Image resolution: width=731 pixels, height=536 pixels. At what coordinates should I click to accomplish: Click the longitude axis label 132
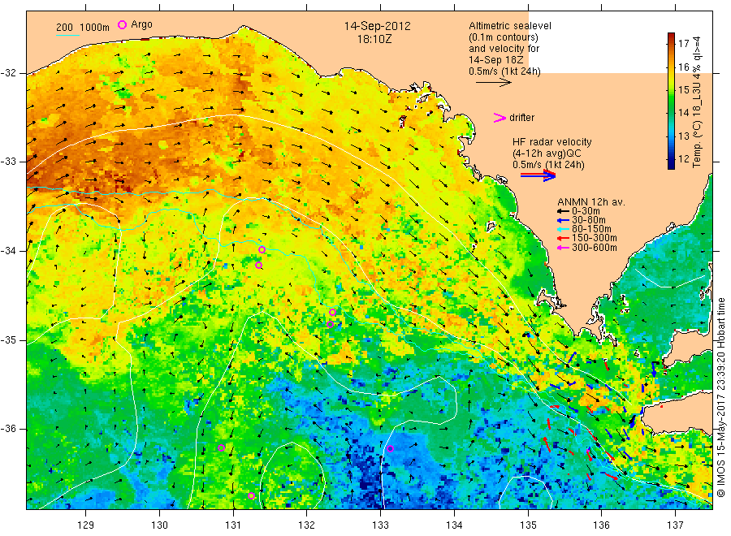(307, 525)
